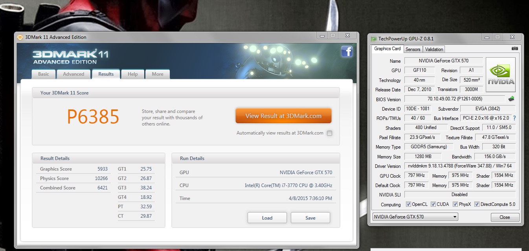The height and width of the screenshot is (251, 529).
Task: Click the Load button in Run Details
Action: click(267, 218)
